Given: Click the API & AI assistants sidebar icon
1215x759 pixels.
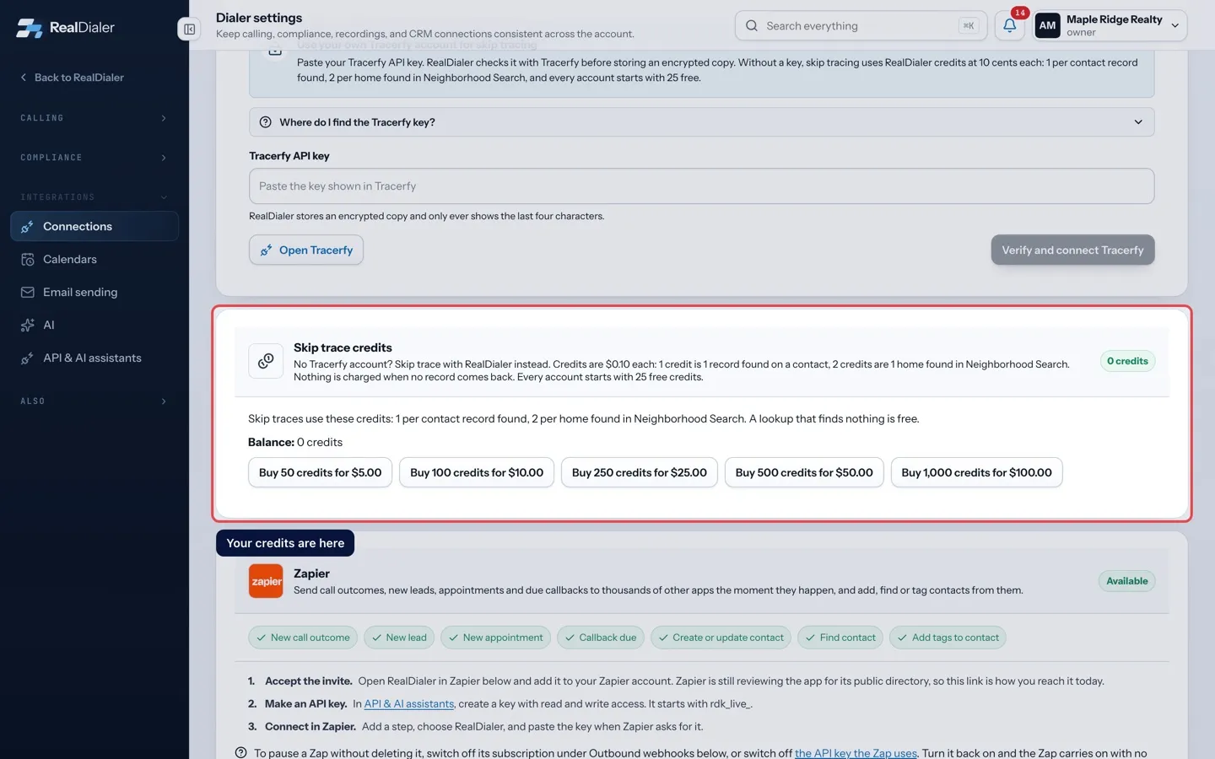Looking at the screenshot, I should click(27, 358).
